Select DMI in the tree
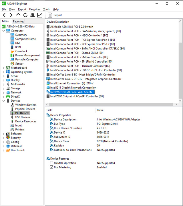This screenshot has width=183, height=206. [x=18, y=43]
